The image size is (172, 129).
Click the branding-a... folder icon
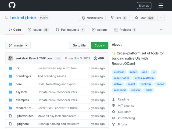click(x=10, y=76)
